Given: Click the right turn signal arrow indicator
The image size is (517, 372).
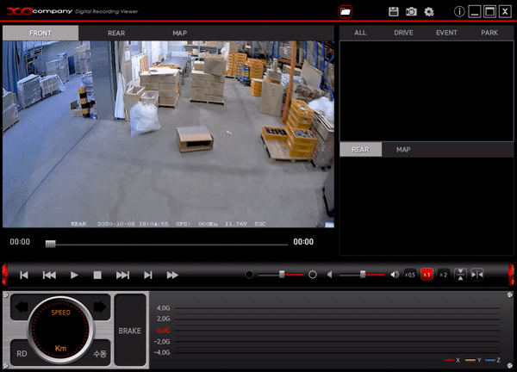Looking at the screenshot, I should pyautogui.click(x=100, y=307).
